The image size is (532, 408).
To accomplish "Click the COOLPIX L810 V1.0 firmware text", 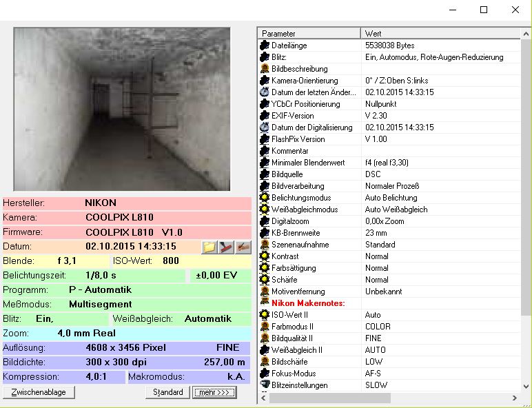I will tap(134, 232).
